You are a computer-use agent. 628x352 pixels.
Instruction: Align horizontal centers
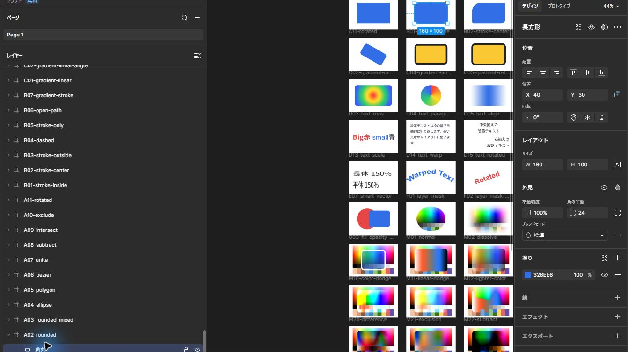pos(543,72)
